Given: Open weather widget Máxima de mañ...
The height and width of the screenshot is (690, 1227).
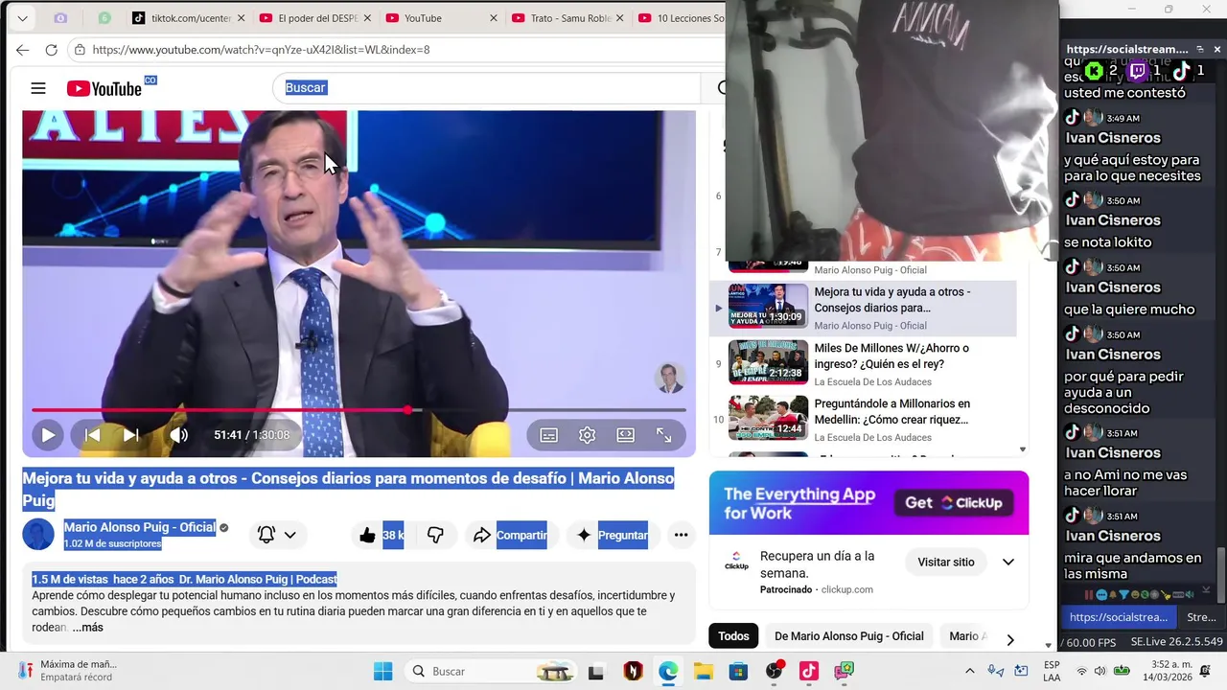Looking at the screenshot, I should coord(67,671).
